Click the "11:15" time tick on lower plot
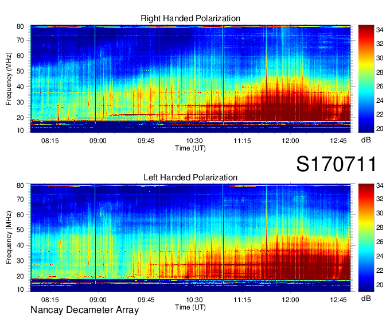390x317 pixels. point(242,300)
